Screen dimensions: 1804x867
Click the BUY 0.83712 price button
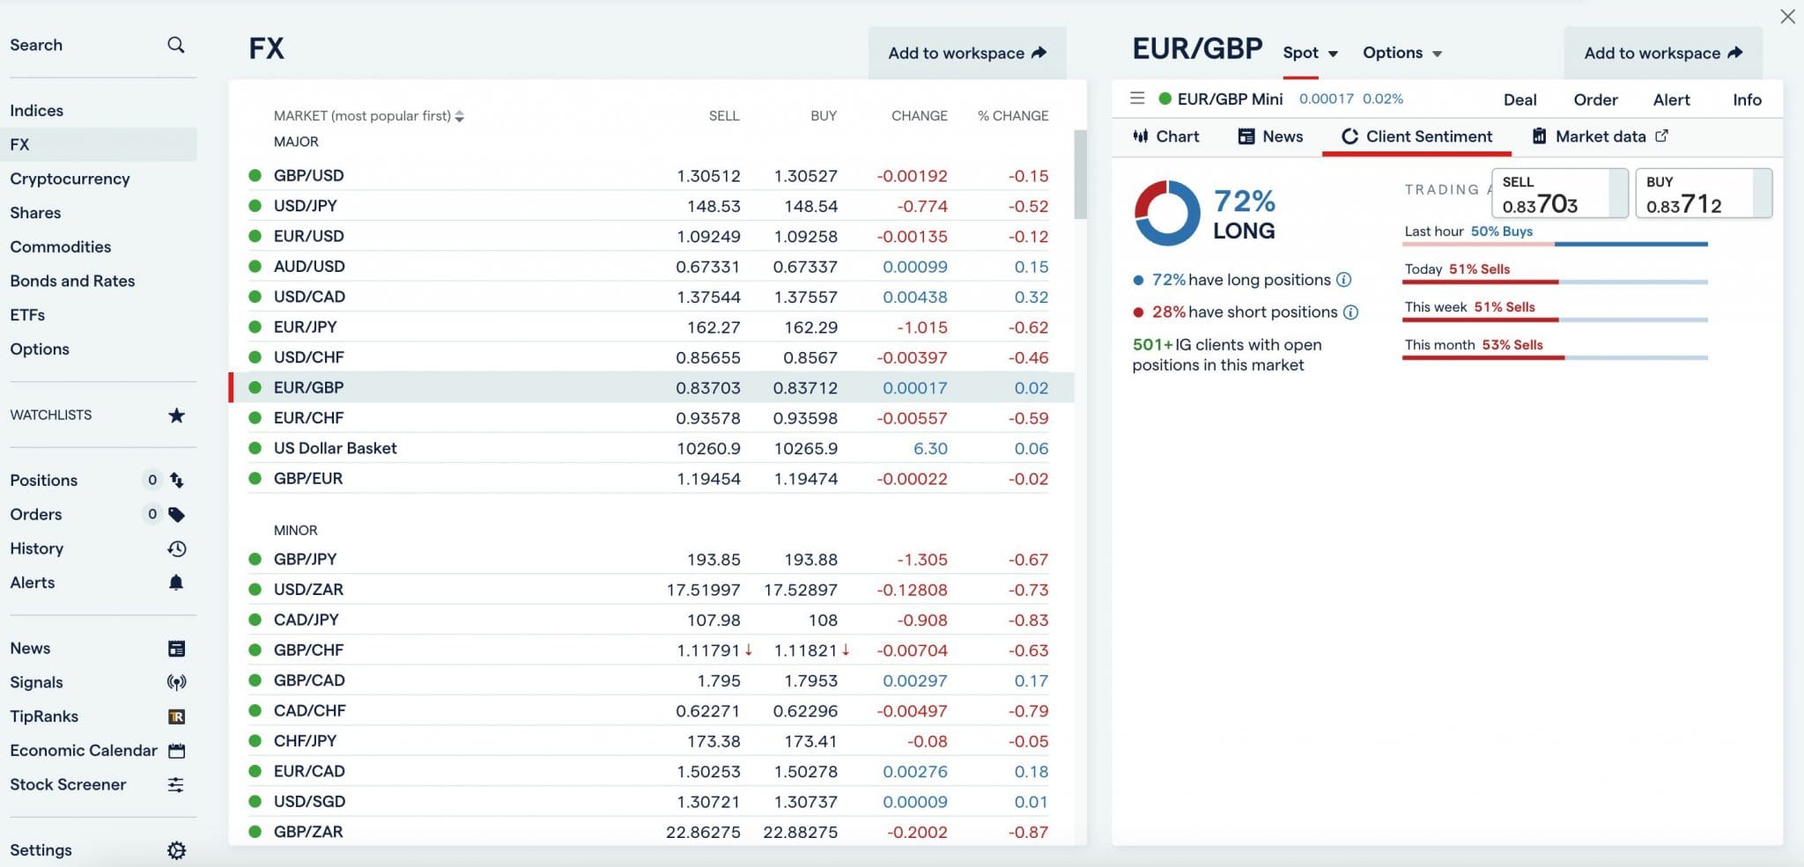coord(1702,193)
